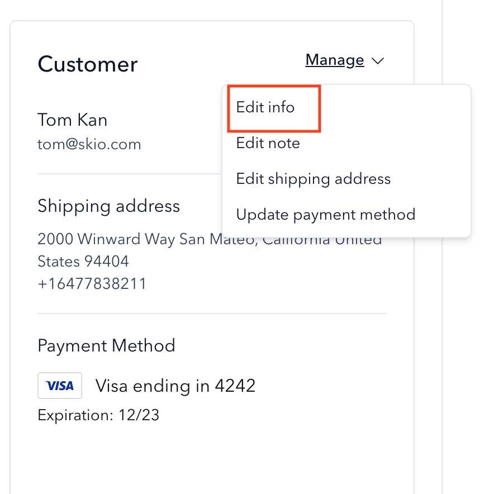This screenshot has height=494, width=494.
Task: Open the Manage dropdown link
Action: coord(335,60)
